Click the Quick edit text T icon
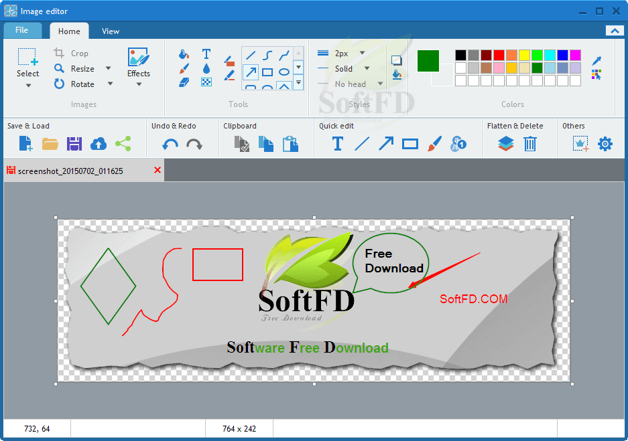This screenshot has height=441, width=628. (338, 143)
